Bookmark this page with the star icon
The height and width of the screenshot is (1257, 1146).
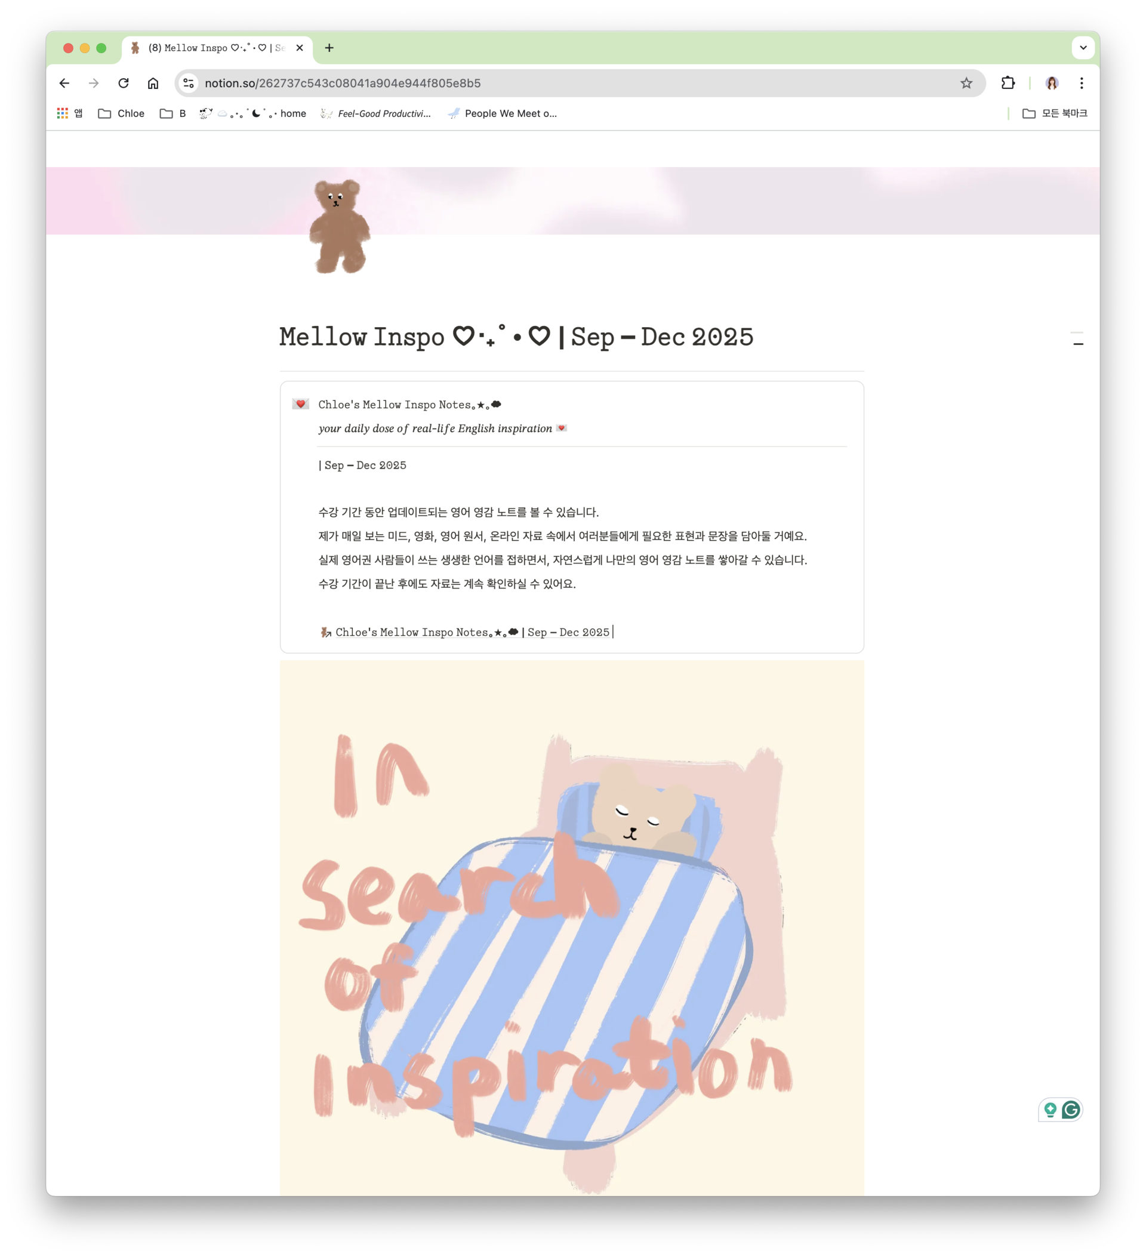point(966,83)
